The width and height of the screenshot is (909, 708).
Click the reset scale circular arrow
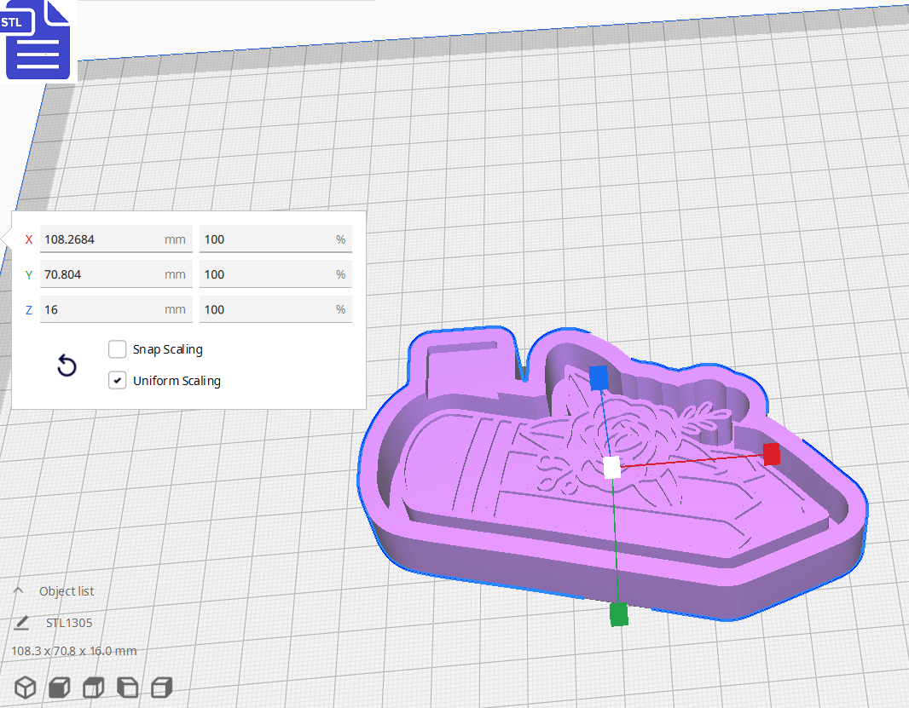[67, 365]
